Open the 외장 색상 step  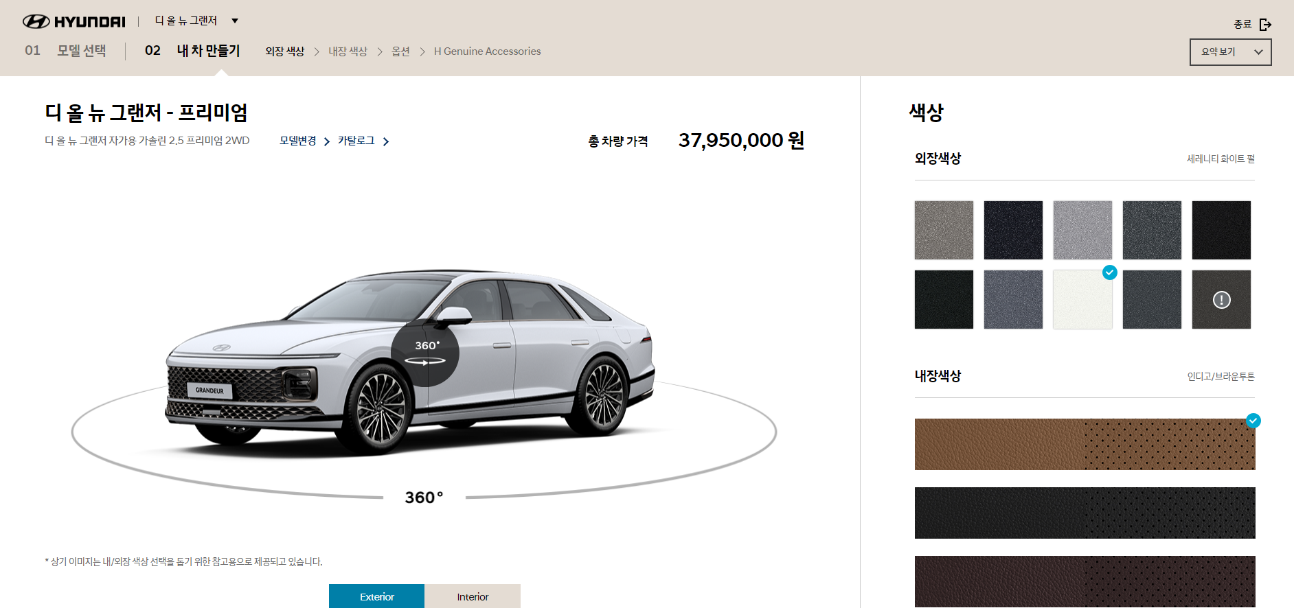coord(284,51)
